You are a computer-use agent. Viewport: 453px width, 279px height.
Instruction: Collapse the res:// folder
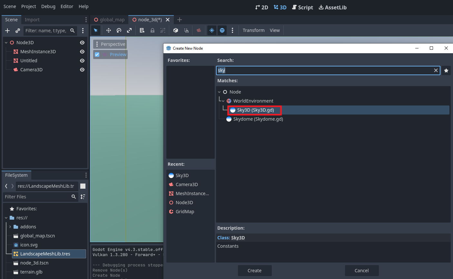(x=6, y=218)
